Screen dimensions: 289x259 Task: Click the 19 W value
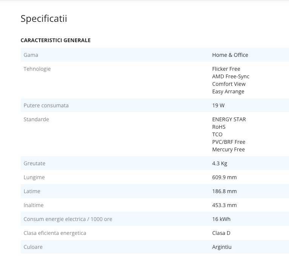[218, 105]
